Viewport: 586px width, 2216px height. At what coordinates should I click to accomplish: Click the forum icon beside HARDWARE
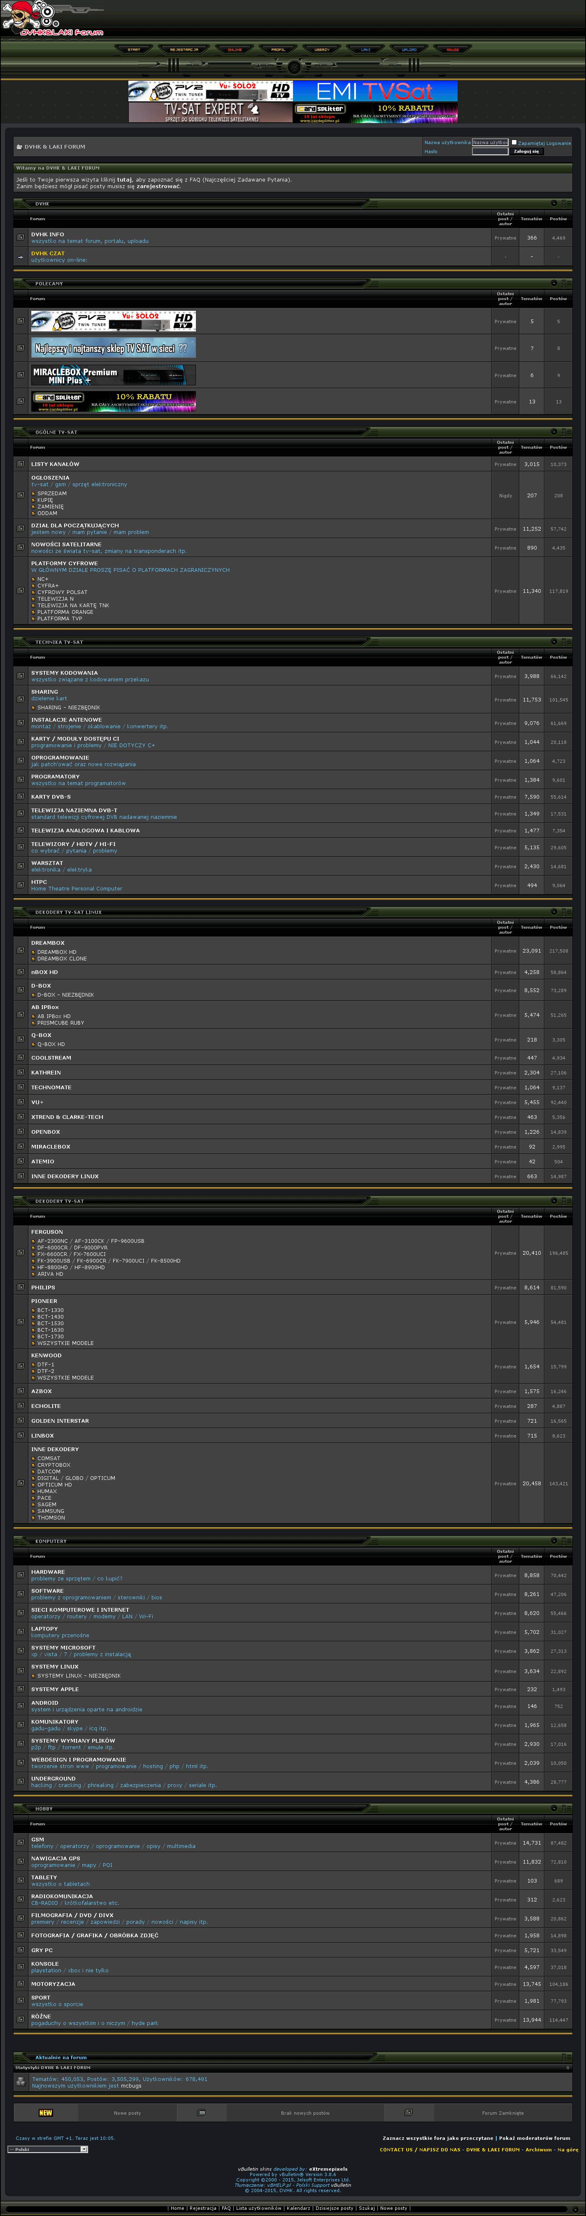[21, 1575]
